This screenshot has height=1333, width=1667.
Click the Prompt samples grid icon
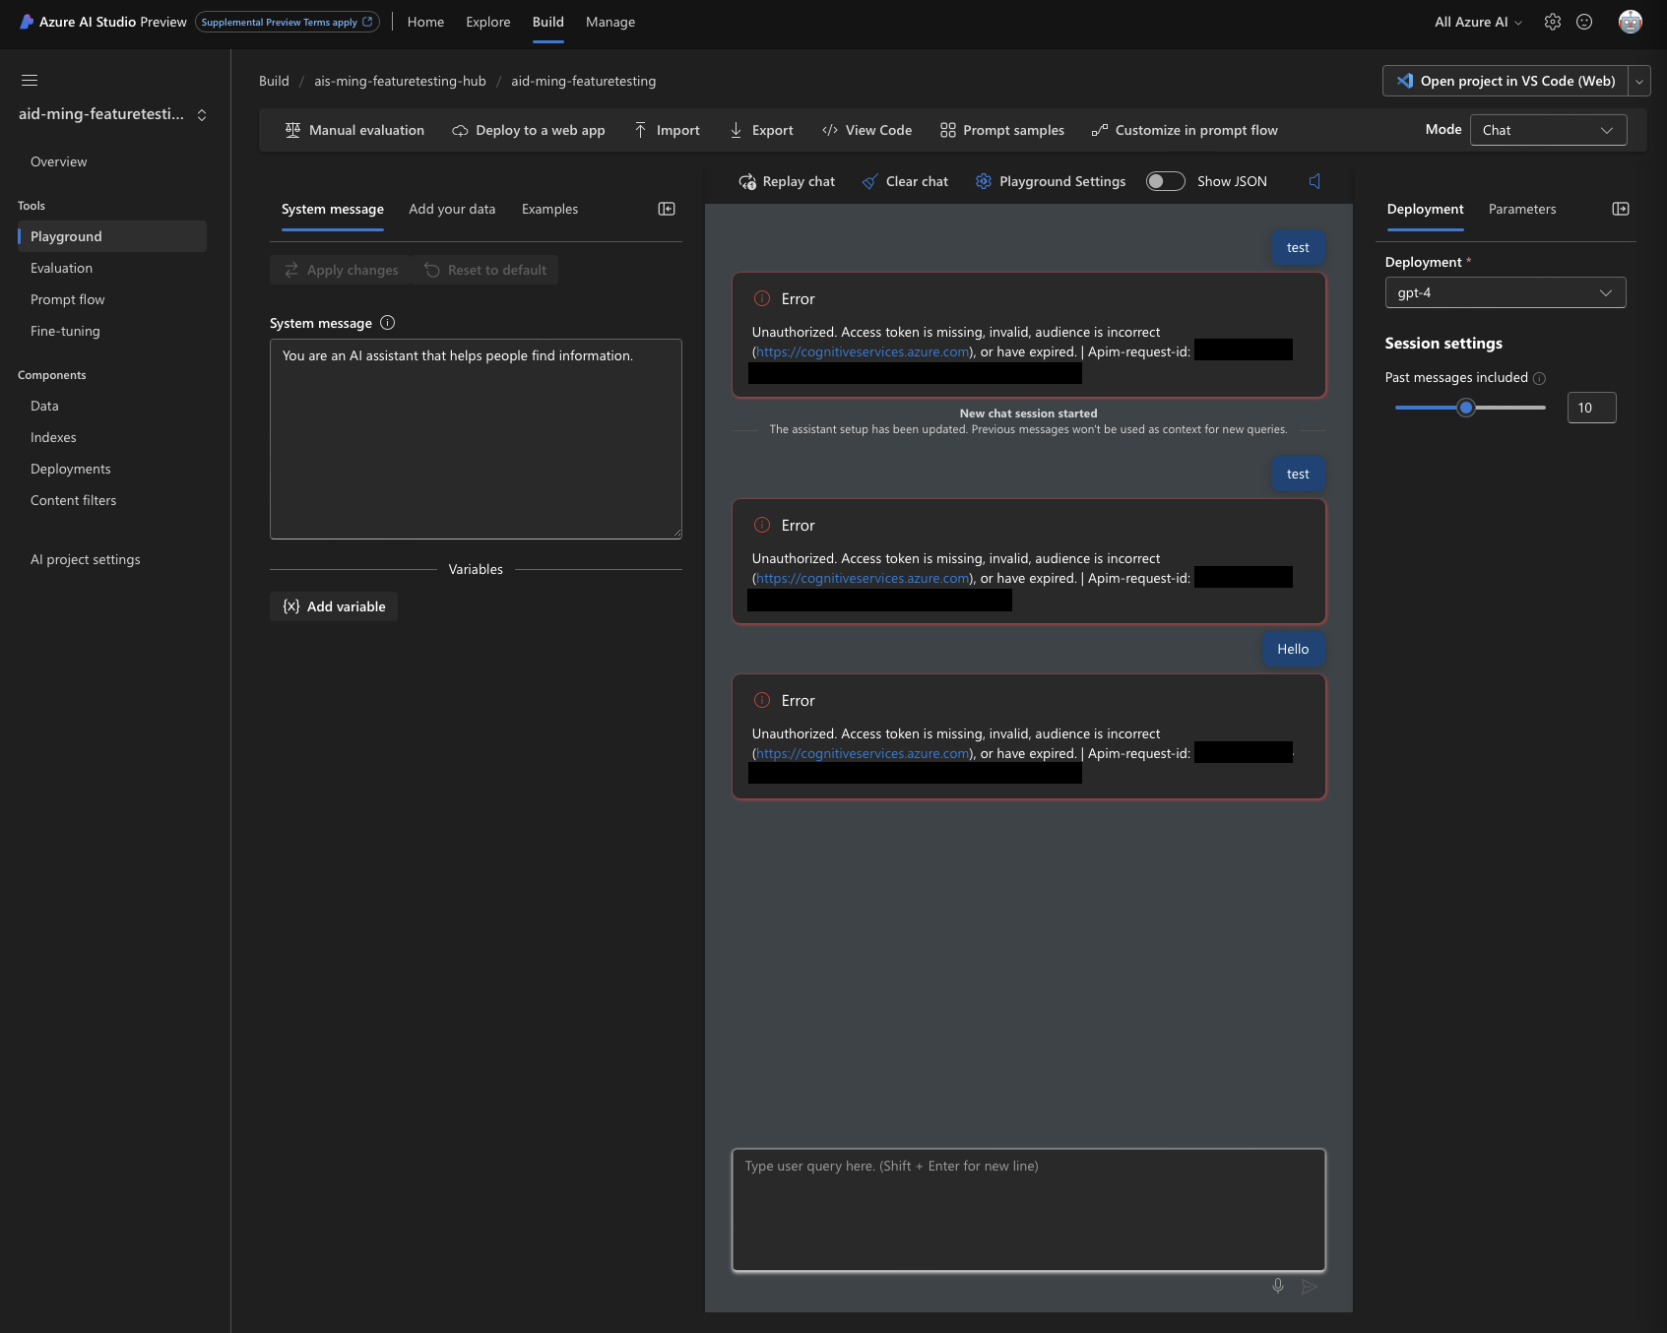pyautogui.click(x=948, y=130)
